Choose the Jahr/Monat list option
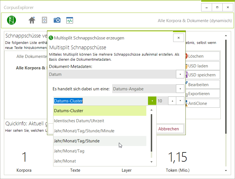The height and width of the screenshot is (179, 235). tap(100, 161)
